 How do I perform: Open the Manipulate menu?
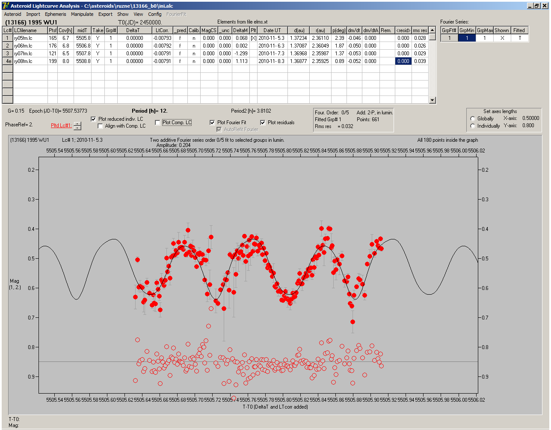pos(82,14)
